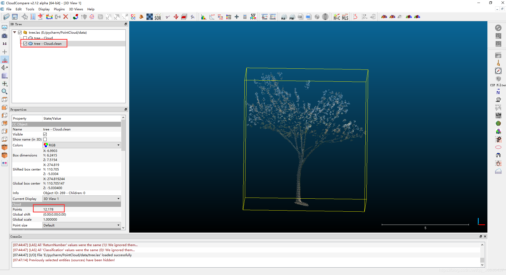Click the CANUPO Classify icon
506x275 pixels.
coord(273,17)
